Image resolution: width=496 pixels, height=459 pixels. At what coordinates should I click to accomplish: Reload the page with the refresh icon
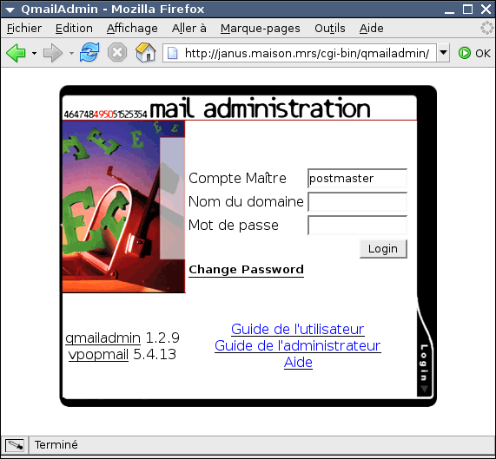[89, 52]
